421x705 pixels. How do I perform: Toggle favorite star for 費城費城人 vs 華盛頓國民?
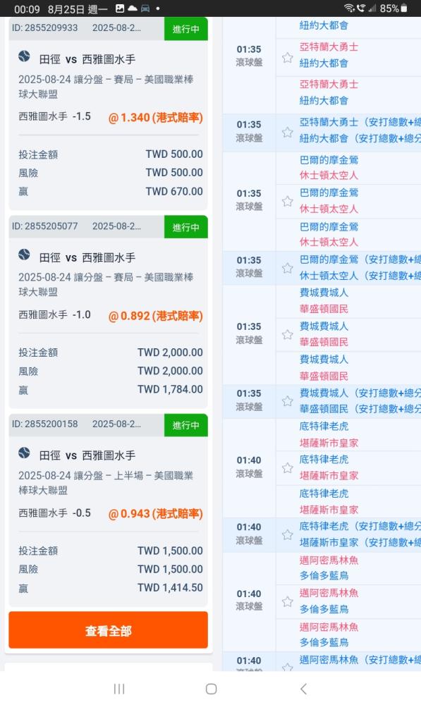coord(288,334)
